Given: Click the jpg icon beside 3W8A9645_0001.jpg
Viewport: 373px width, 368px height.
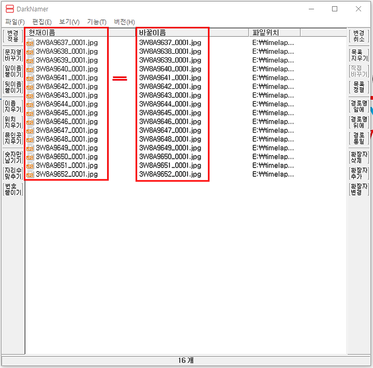Looking at the screenshot, I should tap(30, 113).
